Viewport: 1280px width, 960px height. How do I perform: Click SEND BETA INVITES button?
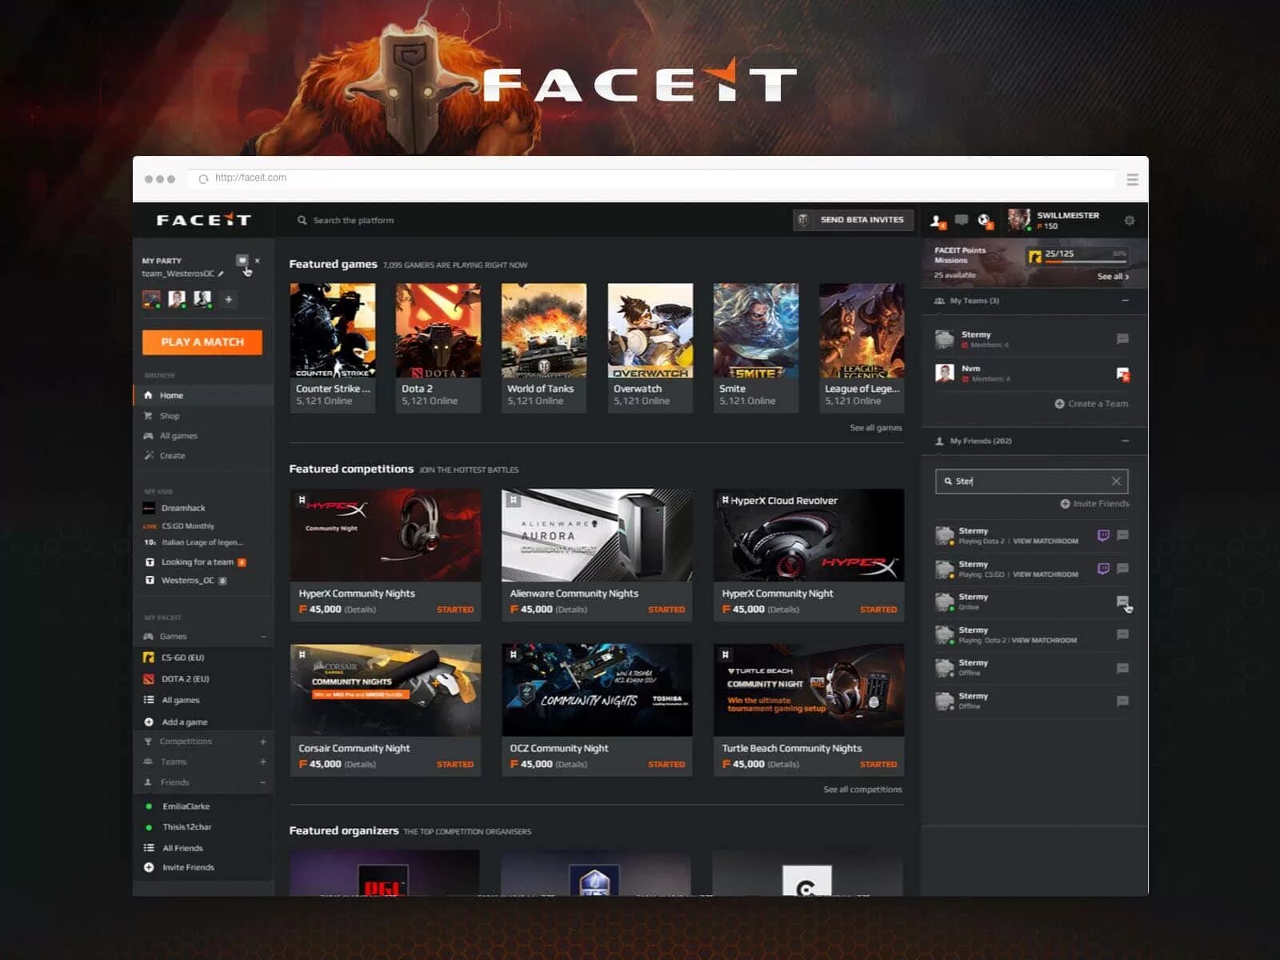coord(853,220)
